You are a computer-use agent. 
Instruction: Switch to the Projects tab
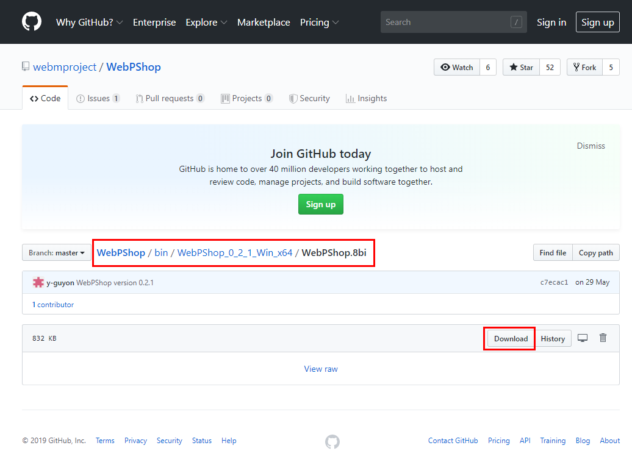(x=246, y=98)
